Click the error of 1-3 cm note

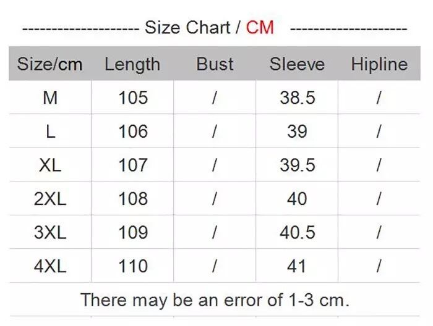coord(215,300)
